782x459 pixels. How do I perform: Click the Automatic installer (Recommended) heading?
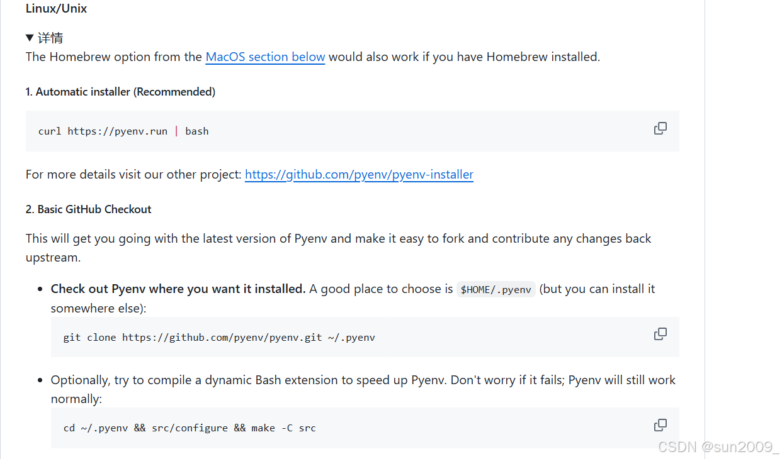(120, 91)
